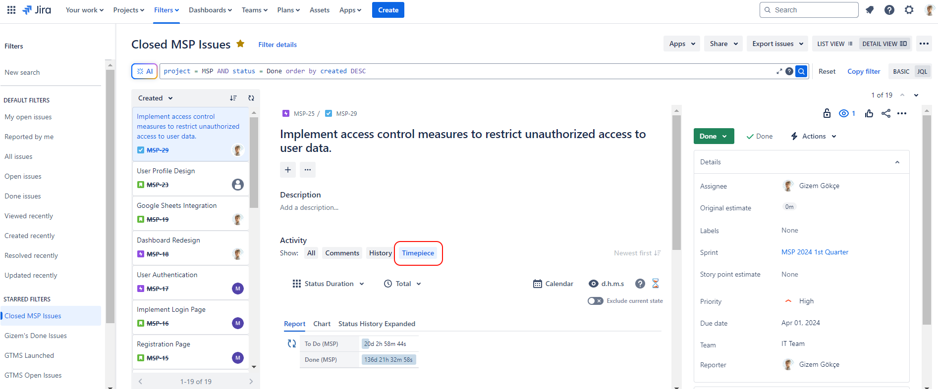Select the Timepiece activity tab

(418, 253)
